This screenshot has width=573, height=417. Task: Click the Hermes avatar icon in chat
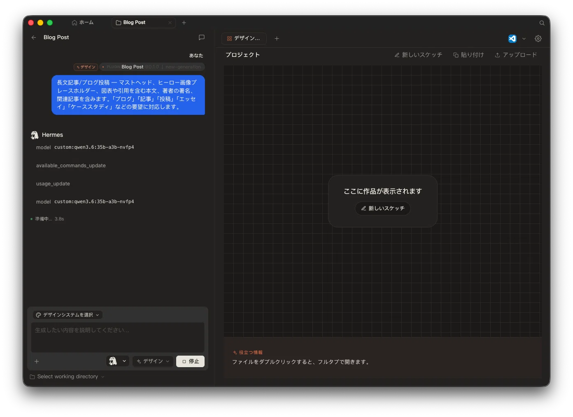click(35, 135)
